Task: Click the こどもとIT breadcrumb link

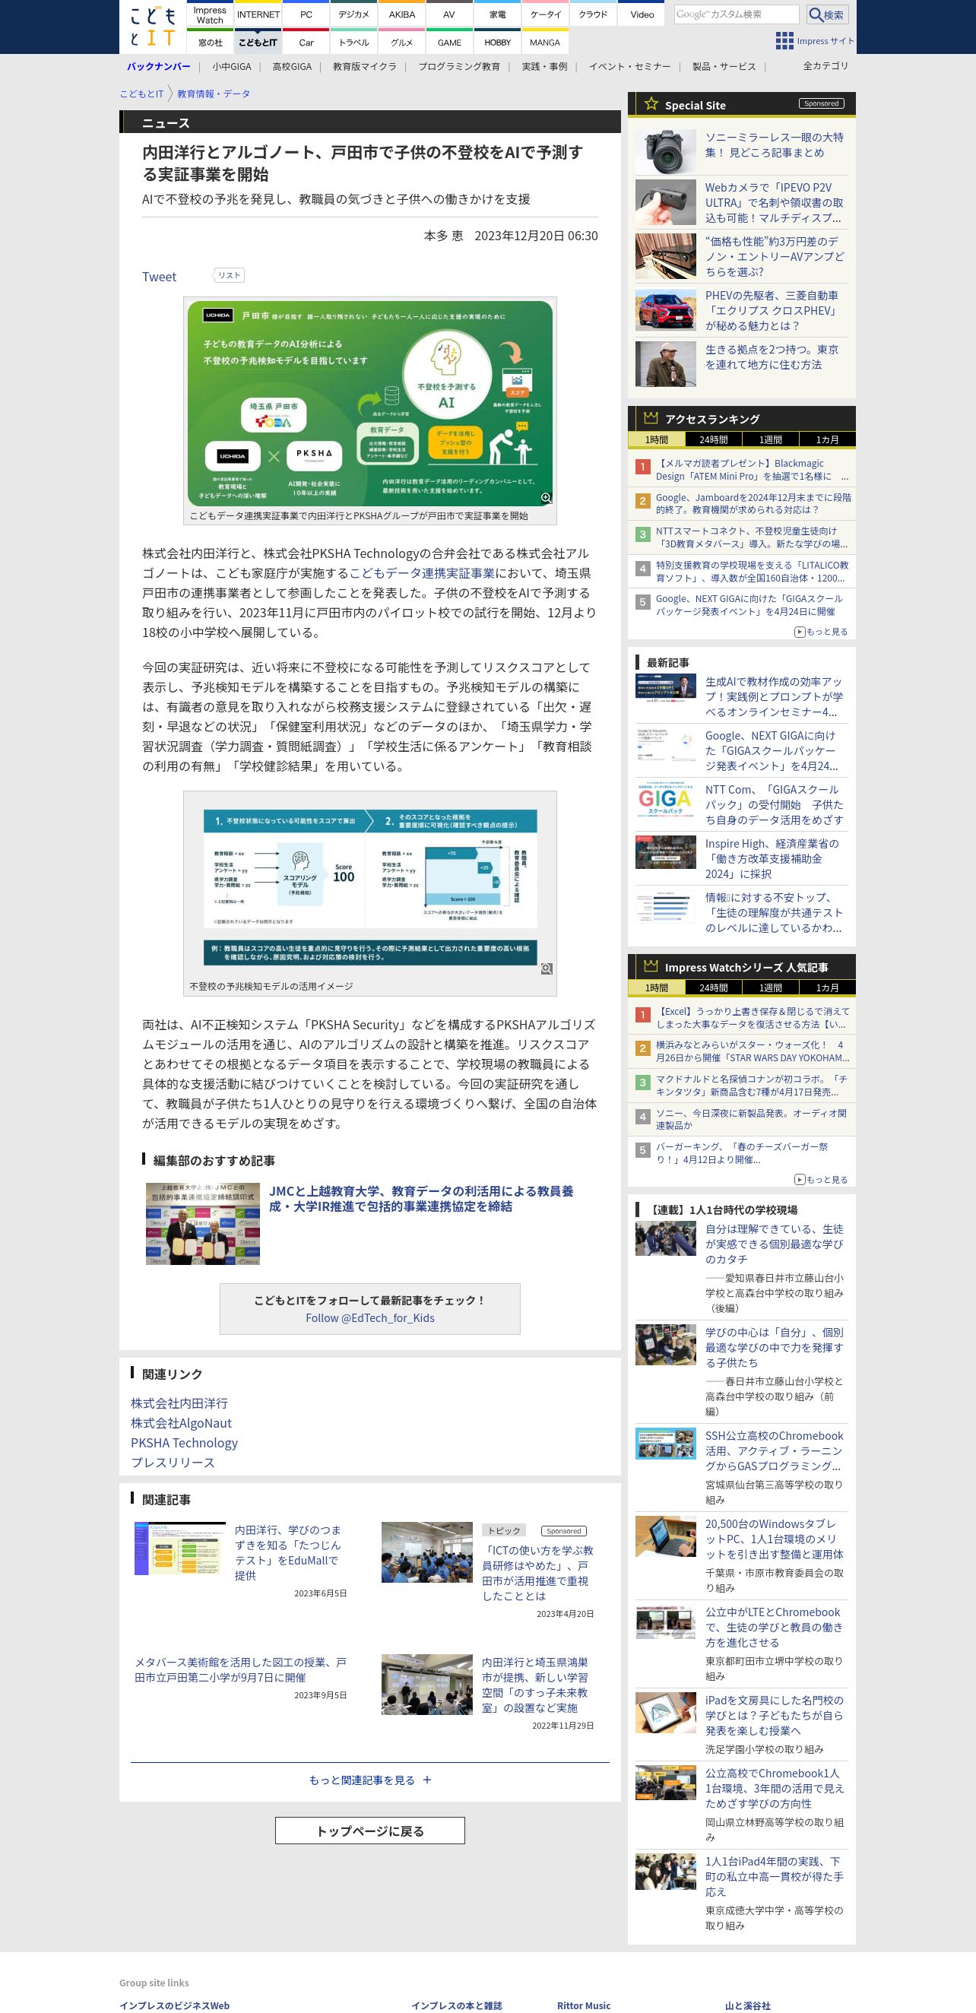Action: (141, 94)
